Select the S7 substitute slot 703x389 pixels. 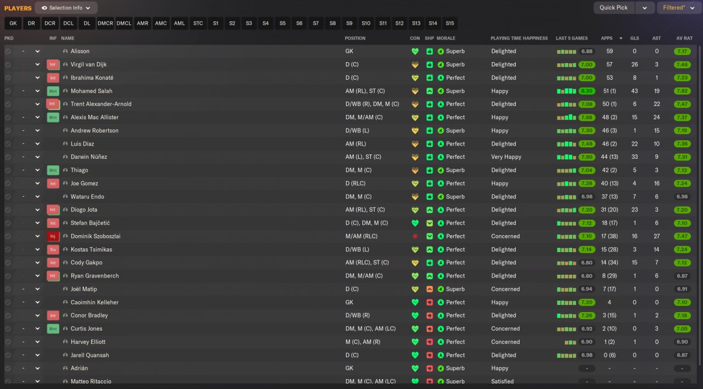tap(316, 24)
